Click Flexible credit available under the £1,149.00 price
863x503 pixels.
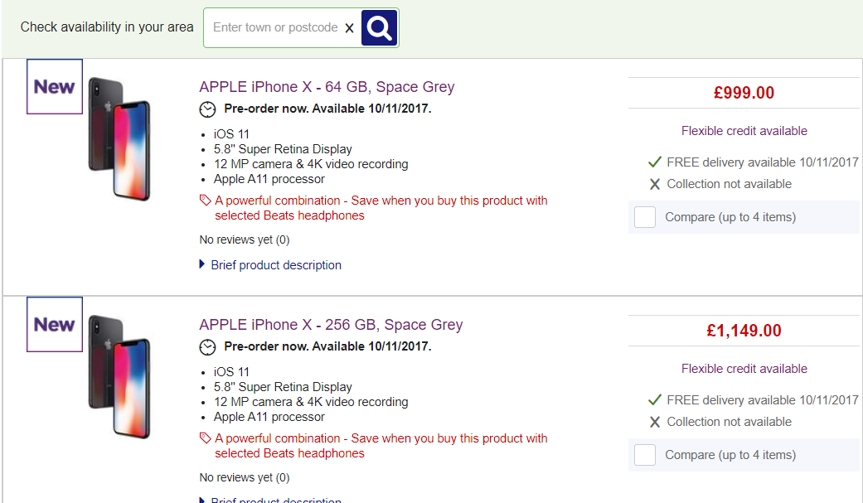[744, 369]
